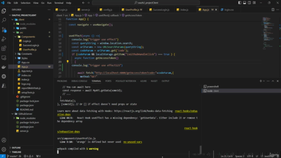Open the Accounts menu icon
281x158 pixels.
click(4, 140)
